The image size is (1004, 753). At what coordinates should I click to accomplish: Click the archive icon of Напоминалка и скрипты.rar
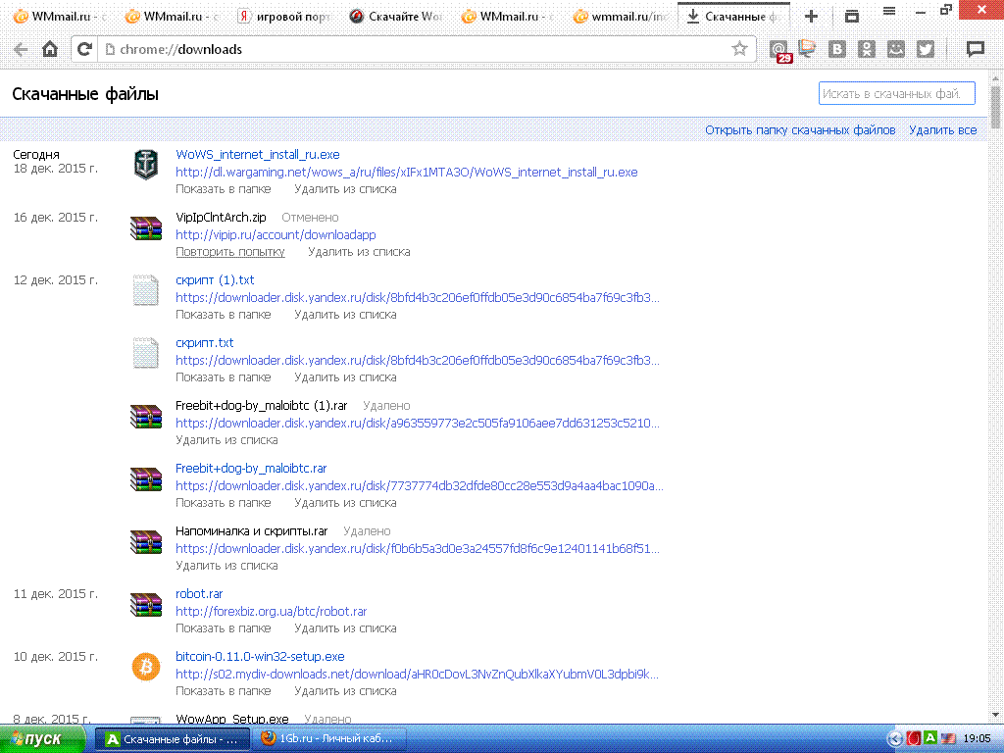click(146, 541)
